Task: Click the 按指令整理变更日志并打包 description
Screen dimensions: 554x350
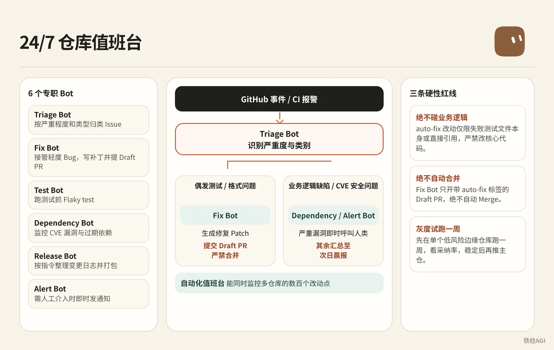Action: (75, 265)
